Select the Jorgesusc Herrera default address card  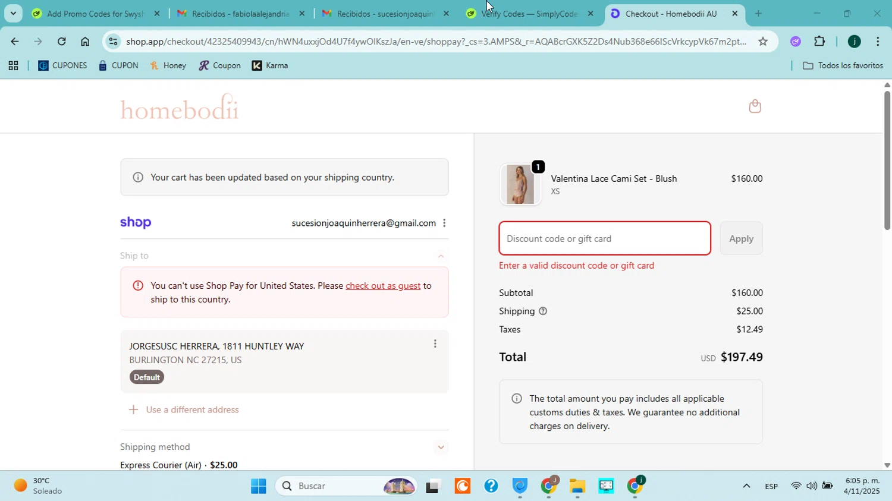click(284, 361)
